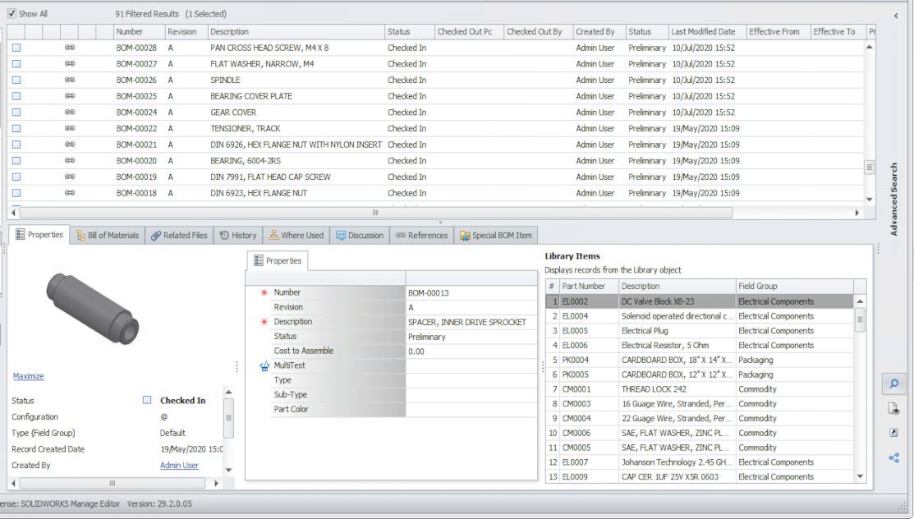Check the box for BOM-00021 row
Screen dimensions: 914x519
click(x=16, y=145)
